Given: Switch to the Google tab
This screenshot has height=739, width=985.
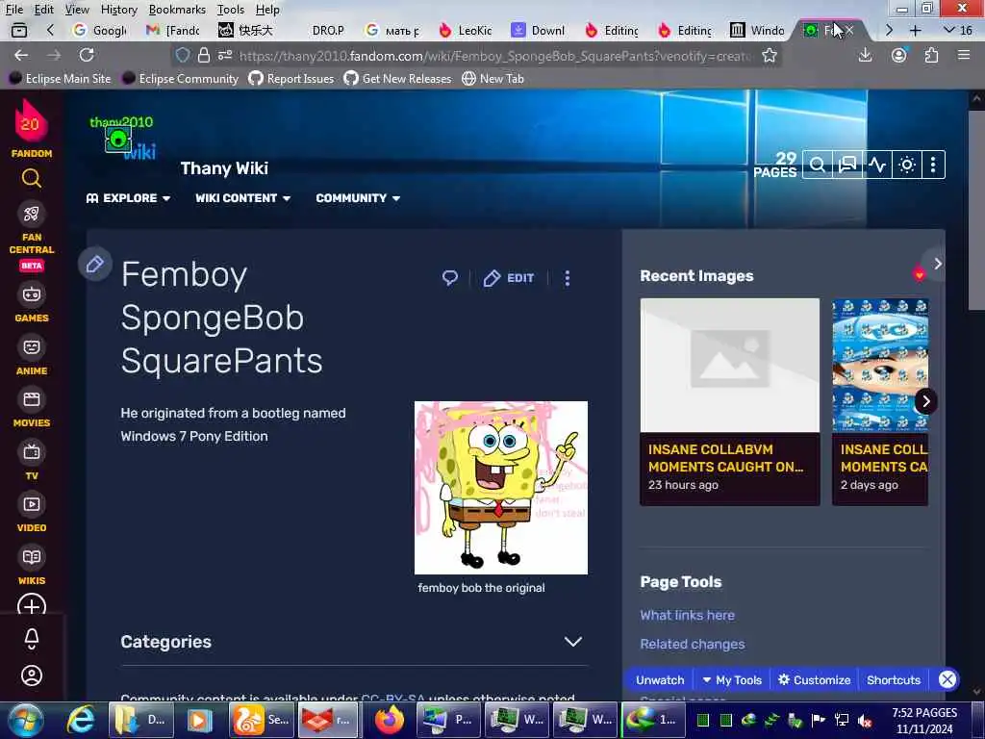Looking at the screenshot, I should [x=100, y=30].
